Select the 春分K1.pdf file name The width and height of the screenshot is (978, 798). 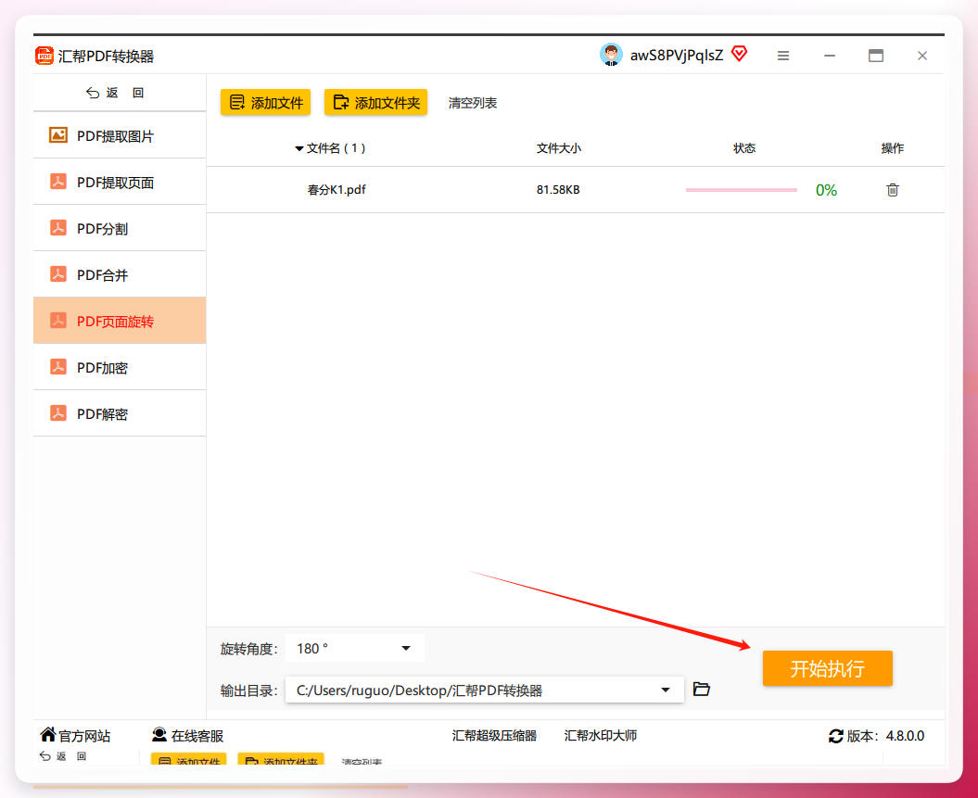(337, 189)
